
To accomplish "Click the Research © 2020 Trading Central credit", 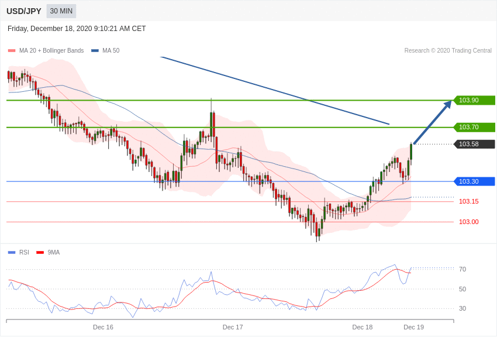I will pyautogui.click(x=448, y=50).
